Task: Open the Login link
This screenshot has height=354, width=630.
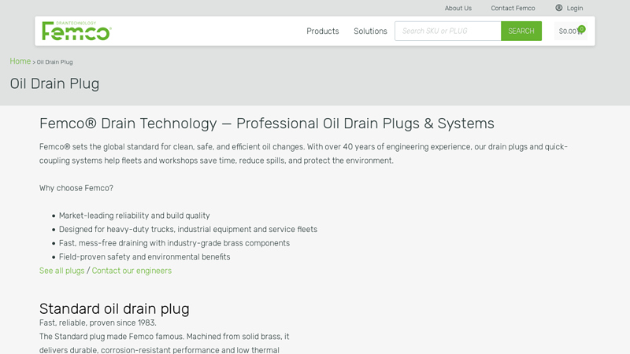Action: pyautogui.click(x=575, y=8)
